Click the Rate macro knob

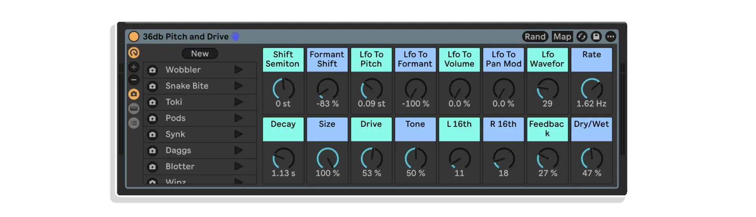(592, 89)
